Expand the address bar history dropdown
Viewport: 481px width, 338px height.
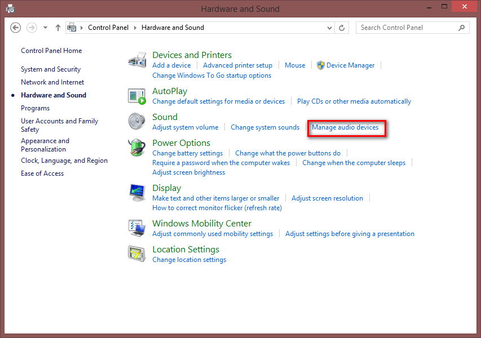tap(329, 28)
